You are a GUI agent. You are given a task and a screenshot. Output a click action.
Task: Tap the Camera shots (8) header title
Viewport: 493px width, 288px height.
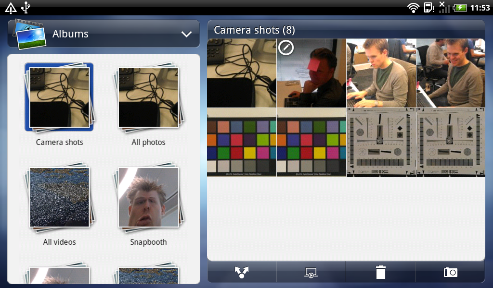(254, 30)
